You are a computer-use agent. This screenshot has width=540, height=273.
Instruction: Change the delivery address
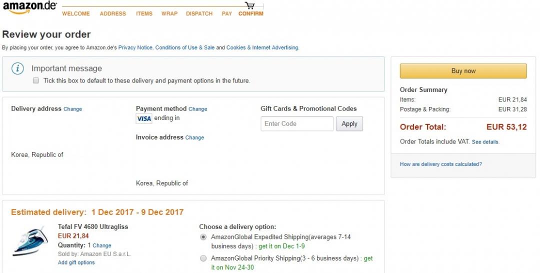click(x=72, y=109)
